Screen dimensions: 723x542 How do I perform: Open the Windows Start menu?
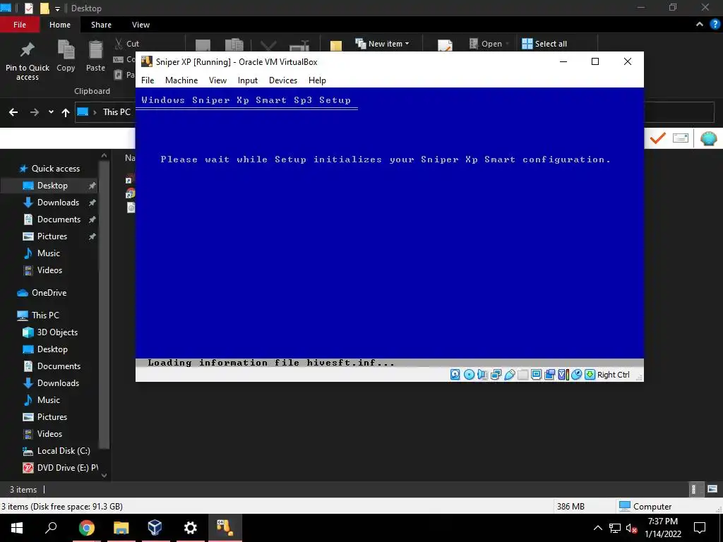tap(17, 528)
